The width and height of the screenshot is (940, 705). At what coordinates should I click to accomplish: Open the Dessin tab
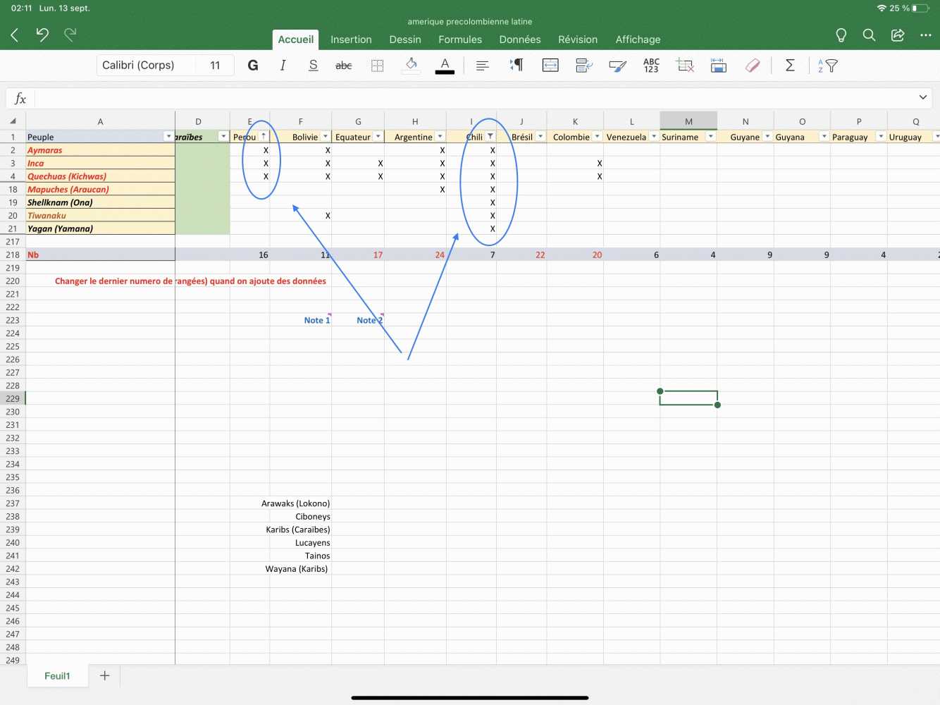pos(405,39)
